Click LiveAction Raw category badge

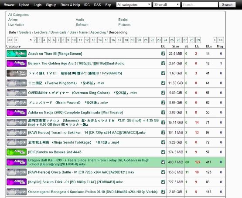tap(17, 73)
